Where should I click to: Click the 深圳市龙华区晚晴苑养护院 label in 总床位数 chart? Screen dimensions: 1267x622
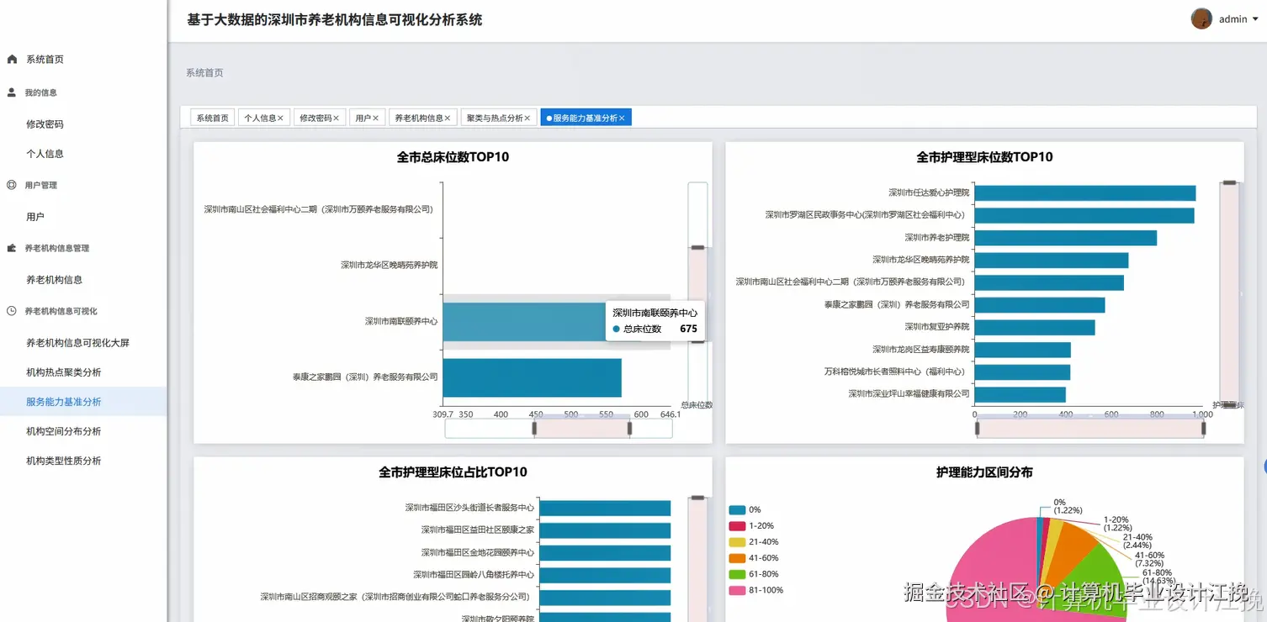[x=389, y=265]
